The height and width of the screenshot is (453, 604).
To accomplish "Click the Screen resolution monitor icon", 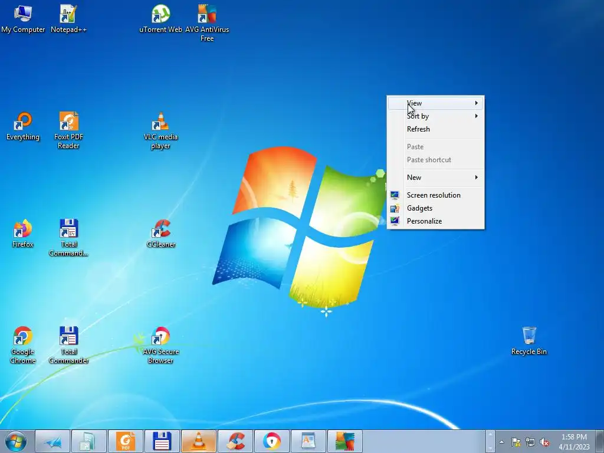I will tap(395, 195).
